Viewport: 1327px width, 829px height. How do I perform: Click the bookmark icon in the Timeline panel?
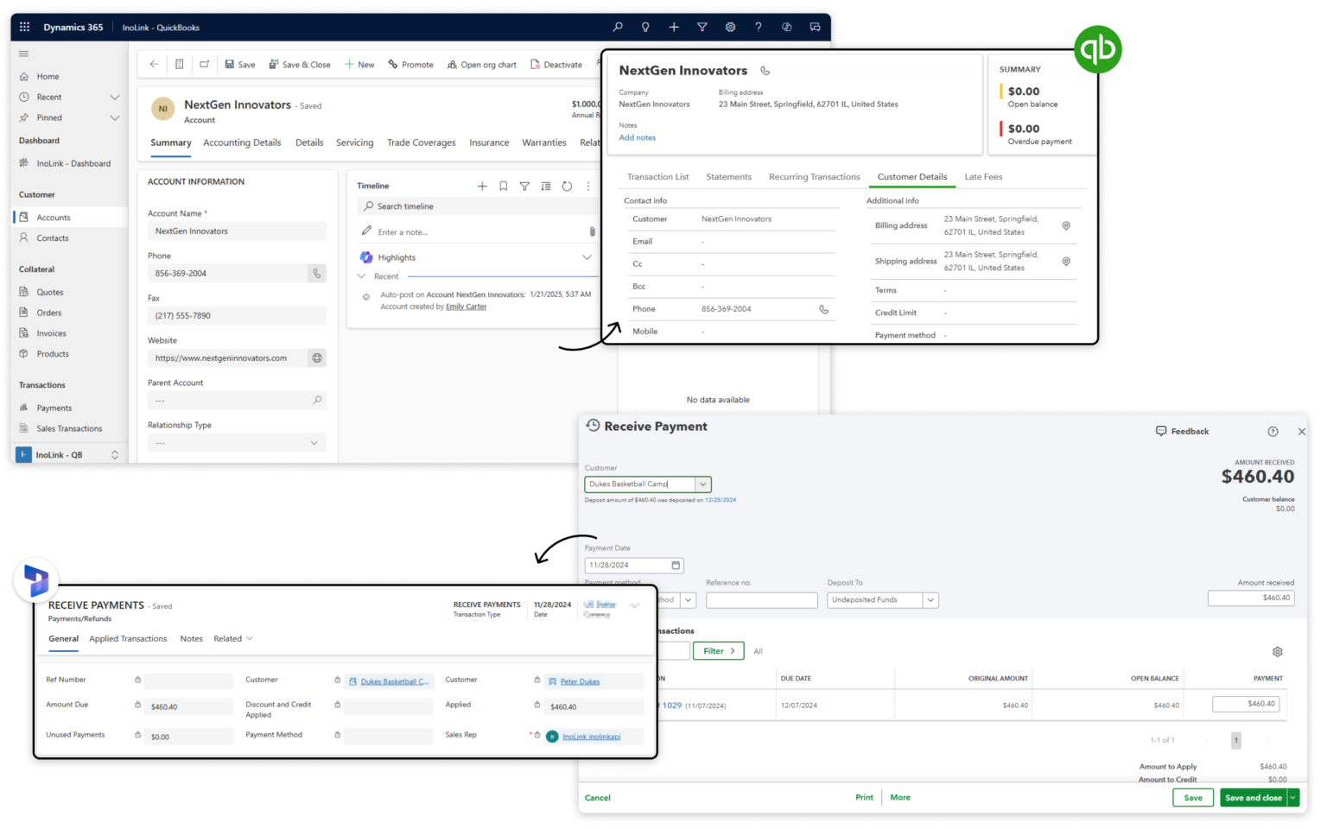(504, 186)
